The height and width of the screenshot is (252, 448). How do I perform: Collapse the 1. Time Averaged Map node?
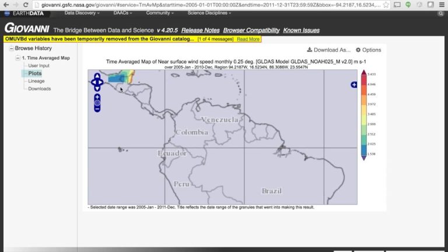(17, 58)
